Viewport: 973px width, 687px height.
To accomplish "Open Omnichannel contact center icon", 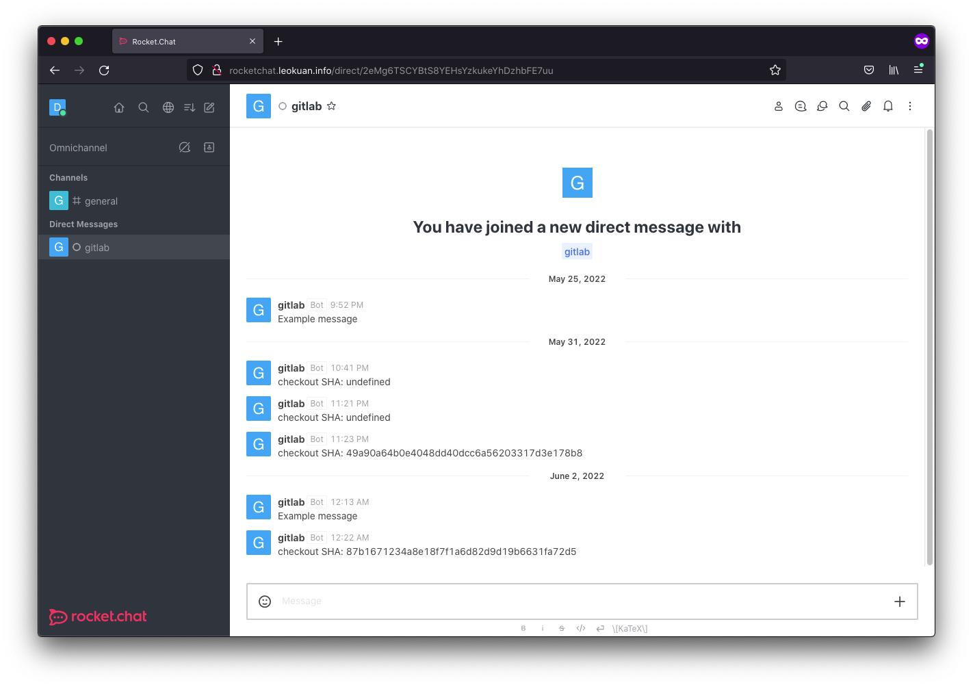I will [x=209, y=147].
